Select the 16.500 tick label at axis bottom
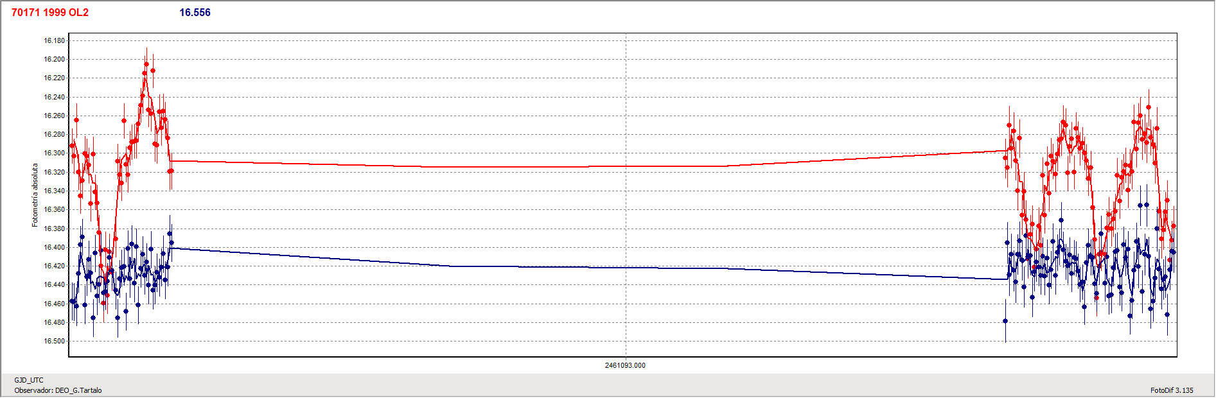Screen dimensions: 1216x398 54,341
